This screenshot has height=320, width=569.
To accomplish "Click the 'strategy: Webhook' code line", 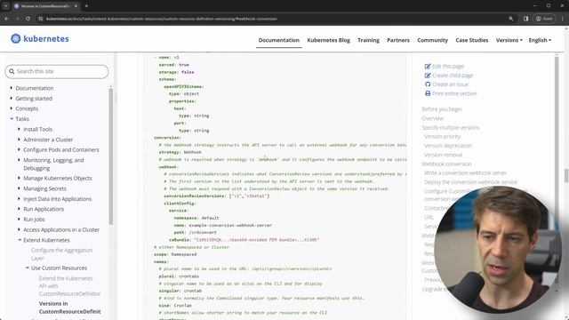I will [x=180, y=152].
